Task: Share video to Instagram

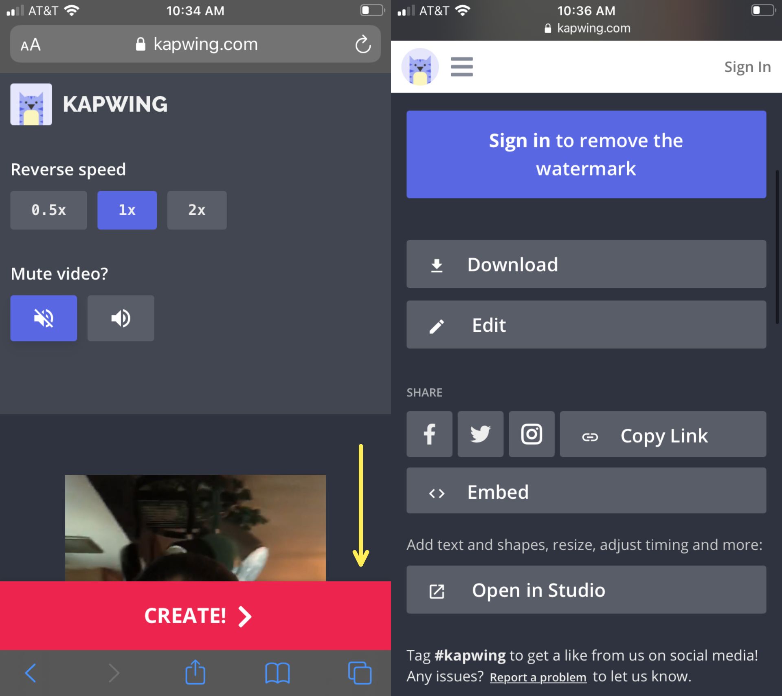Action: (x=531, y=434)
